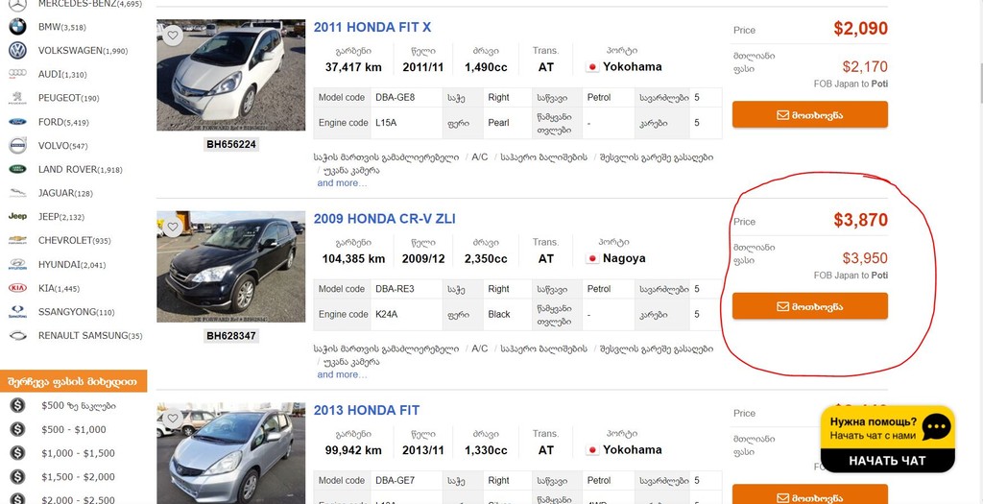Expand 'and more...' under Honda CR-V ZLI
The image size is (983, 504).
tap(342, 374)
